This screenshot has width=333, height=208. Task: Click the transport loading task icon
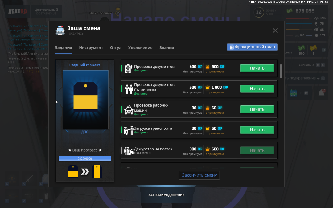point(129,130)
